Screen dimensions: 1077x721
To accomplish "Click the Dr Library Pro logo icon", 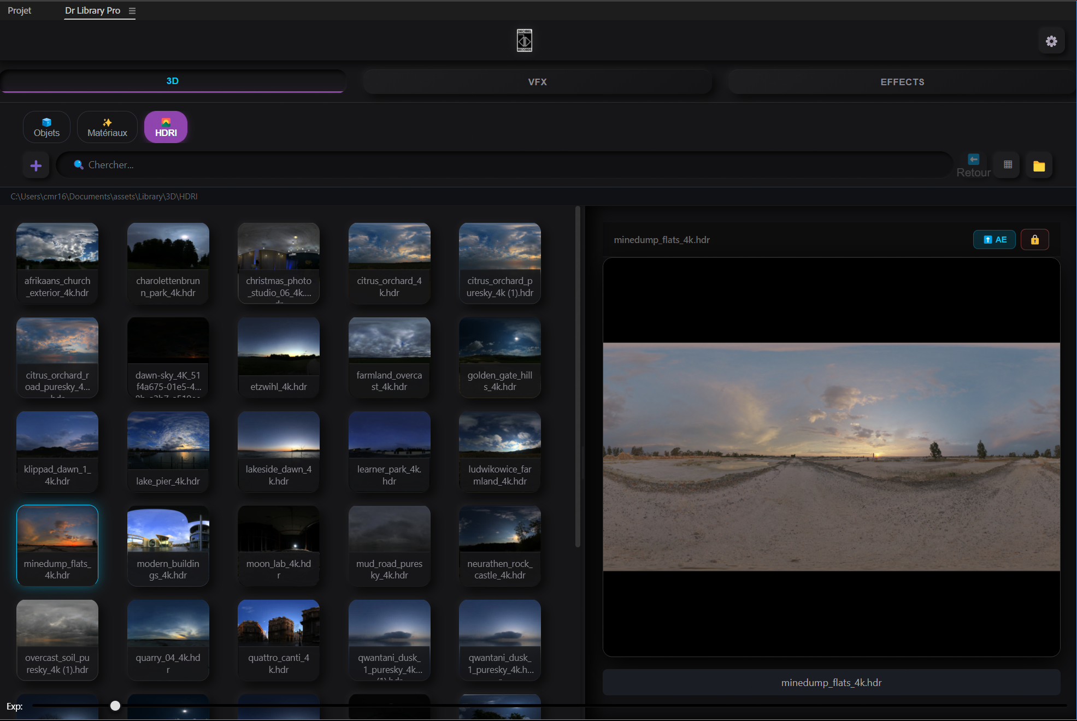I will [525, 40].
